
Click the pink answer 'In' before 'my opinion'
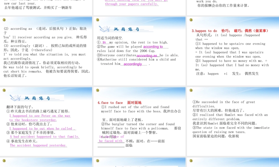click(x=104, y=42)
